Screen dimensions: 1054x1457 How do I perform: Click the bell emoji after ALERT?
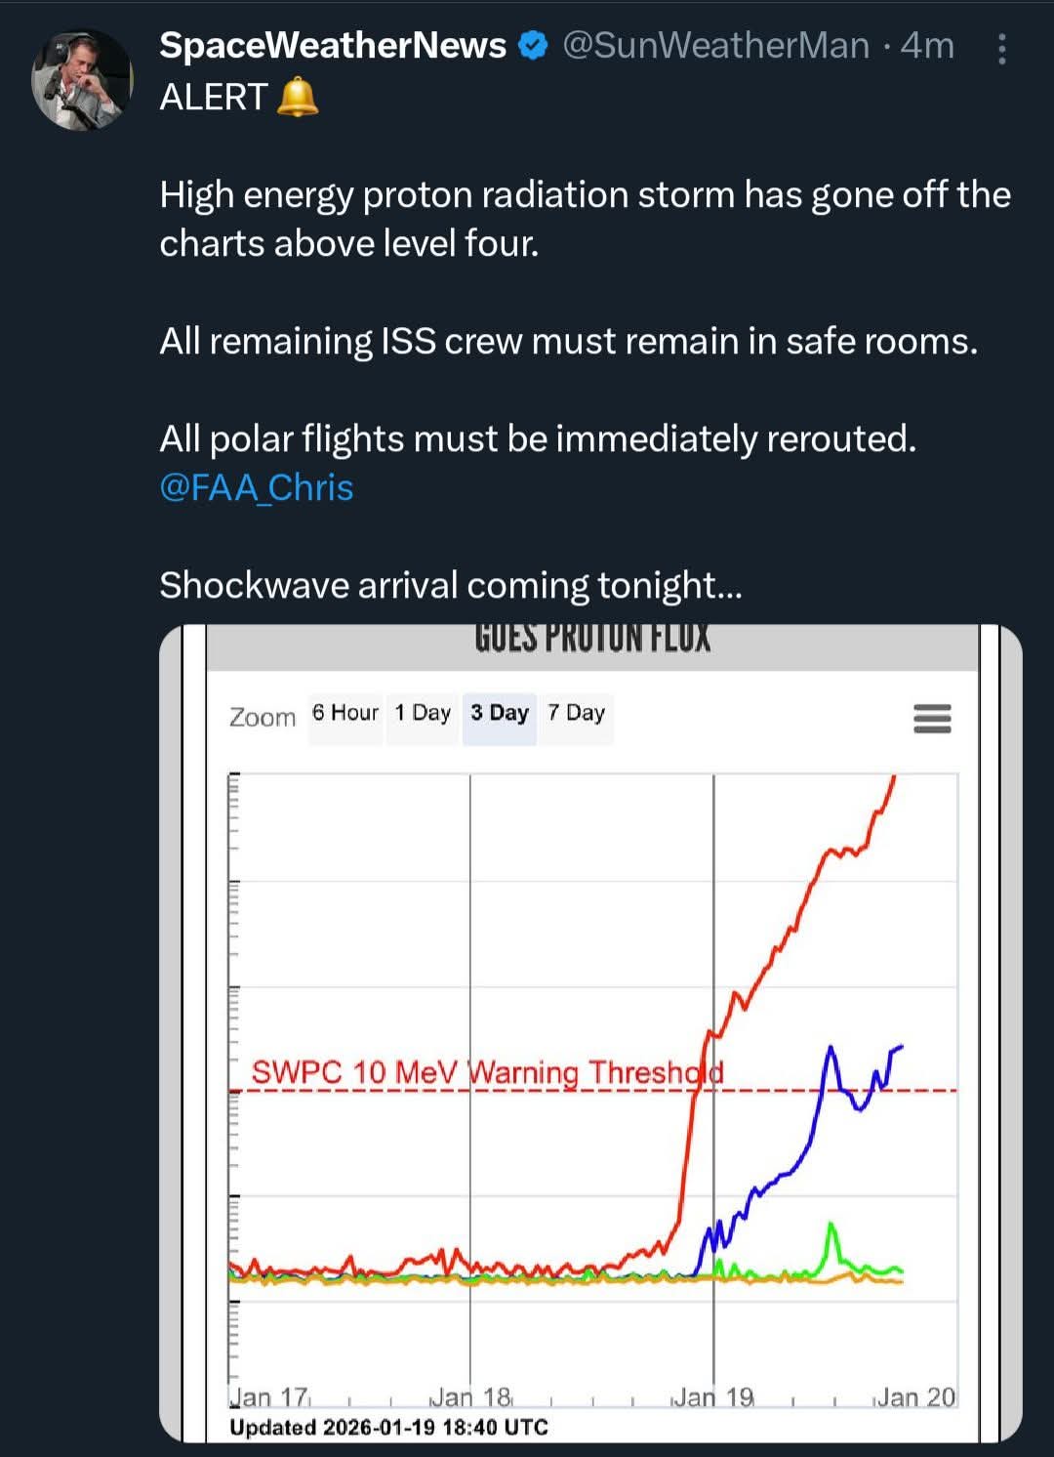(x=298, y=98)
